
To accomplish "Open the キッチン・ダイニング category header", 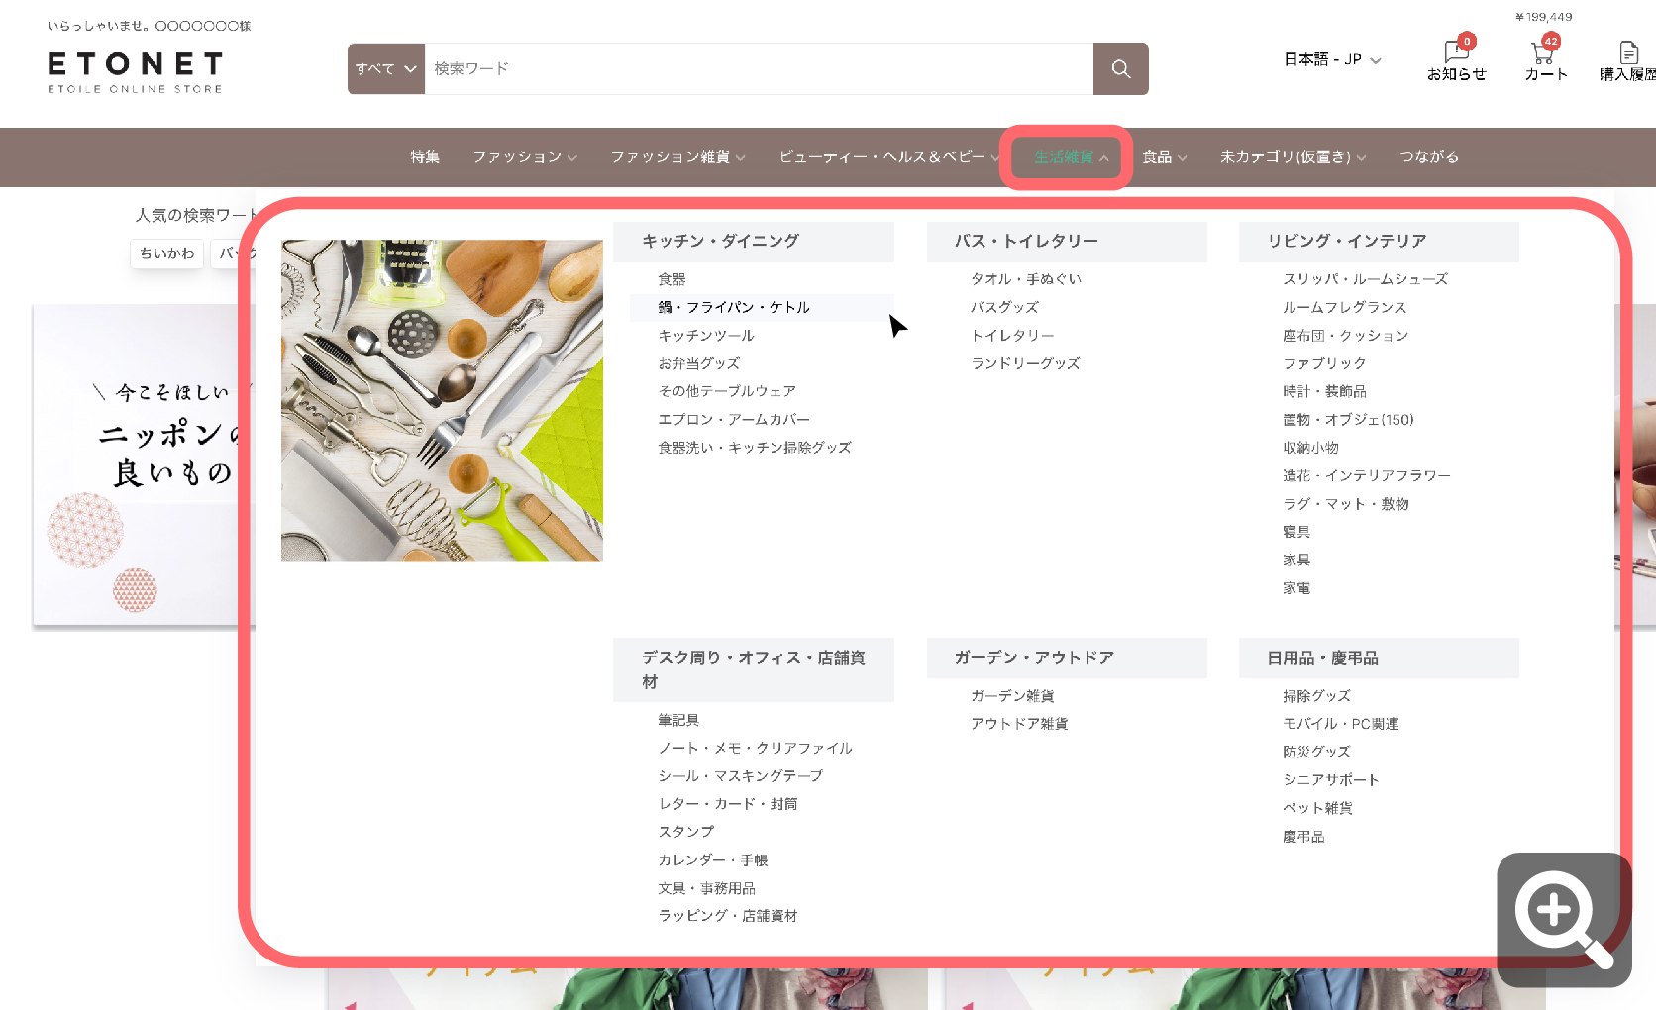I will coord(753,241).
